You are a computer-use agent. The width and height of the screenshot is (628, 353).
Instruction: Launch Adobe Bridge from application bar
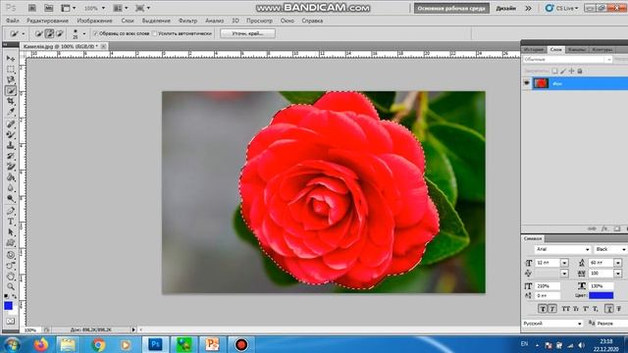pyautogui.click(x=32, y=8)
